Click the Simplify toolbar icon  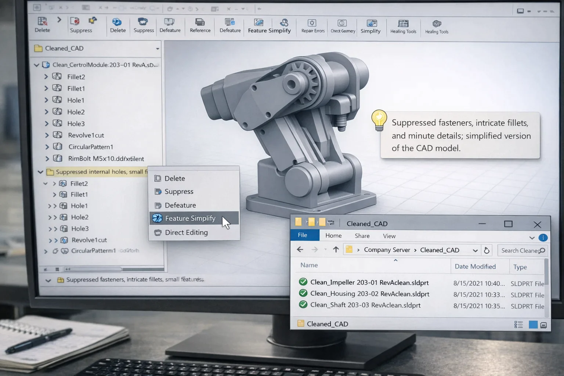point(370,26)
